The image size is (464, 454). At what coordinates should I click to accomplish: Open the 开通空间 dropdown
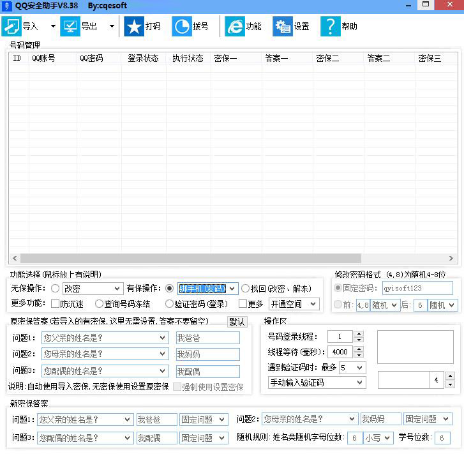[x=294, y=304]
